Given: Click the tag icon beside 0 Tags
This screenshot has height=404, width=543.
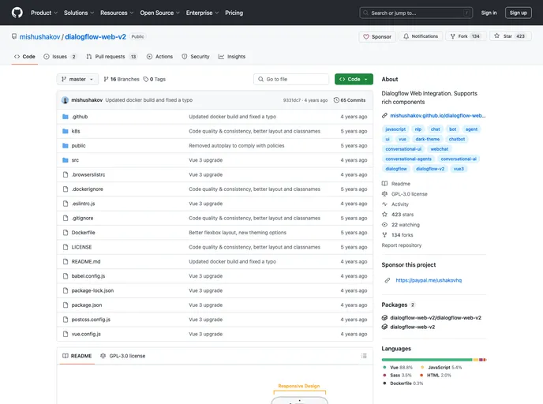Looking at the screenshot, I should (x=146, y=79).
